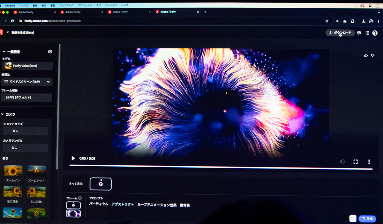This screenshot has width=383, height=224.
Task: Select the ズームイン motion thumbnail
Action: coord(13,171)
